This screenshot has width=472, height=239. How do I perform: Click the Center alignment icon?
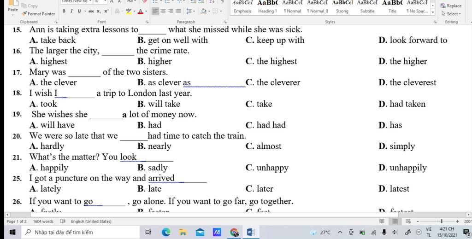click(x=163, y=11)
